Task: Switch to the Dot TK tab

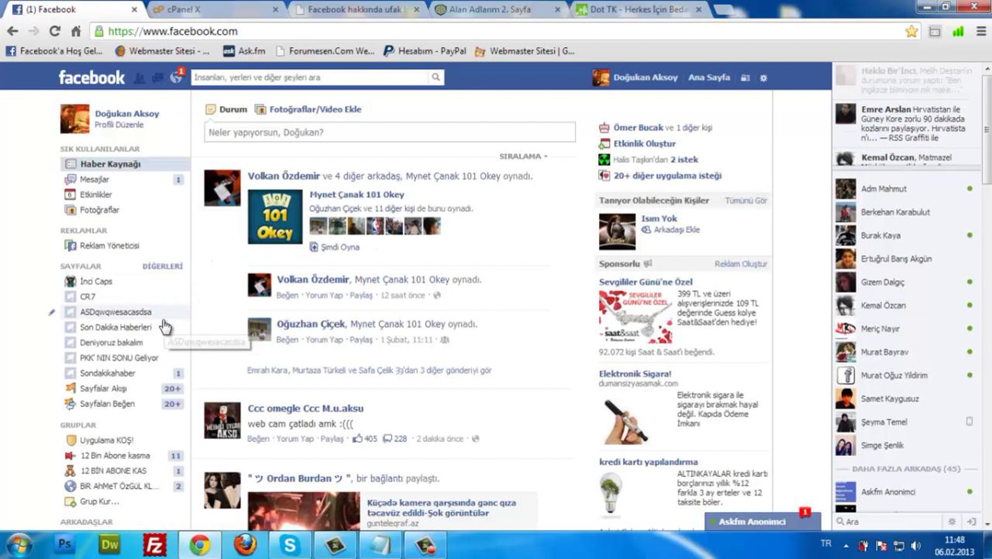Action: click(x=639, y=10)
